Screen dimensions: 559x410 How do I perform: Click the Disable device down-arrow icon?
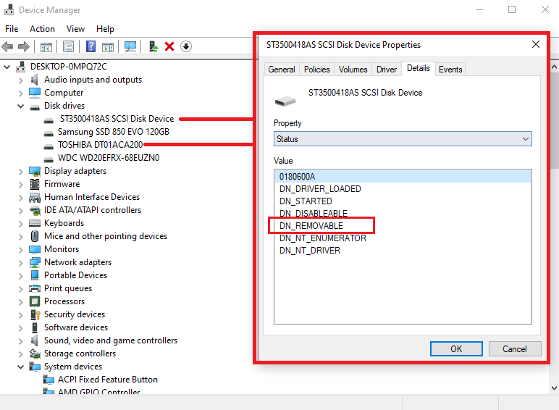(186, 46)
